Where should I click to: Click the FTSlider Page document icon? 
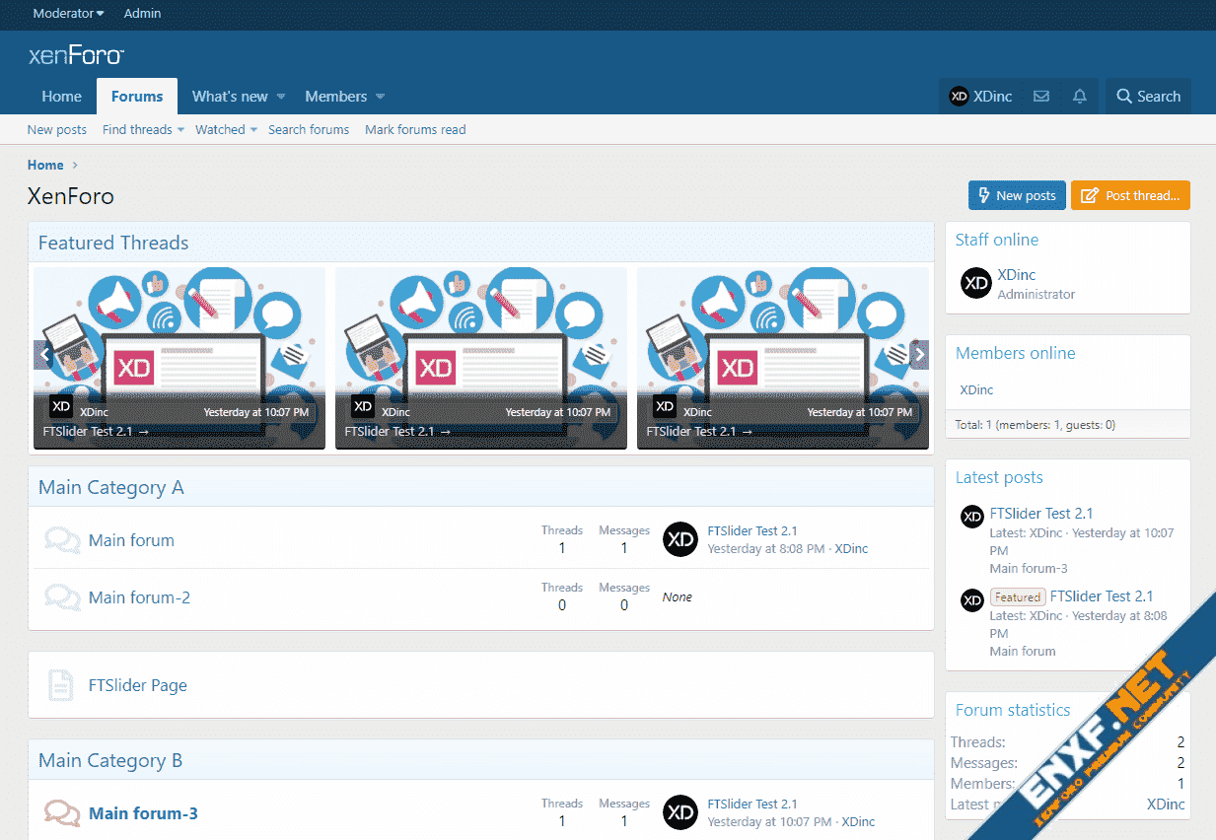click(x=61, y=685)
